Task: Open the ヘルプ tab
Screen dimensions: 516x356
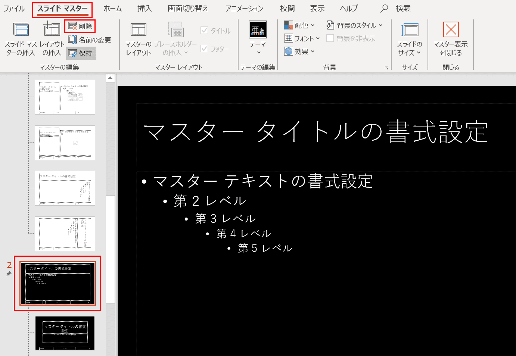Action: (349, 8)
